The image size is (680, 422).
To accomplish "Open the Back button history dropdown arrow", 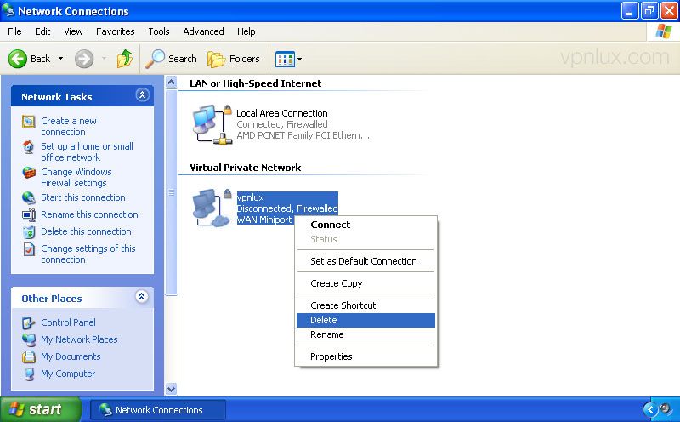I will point(60,59).
